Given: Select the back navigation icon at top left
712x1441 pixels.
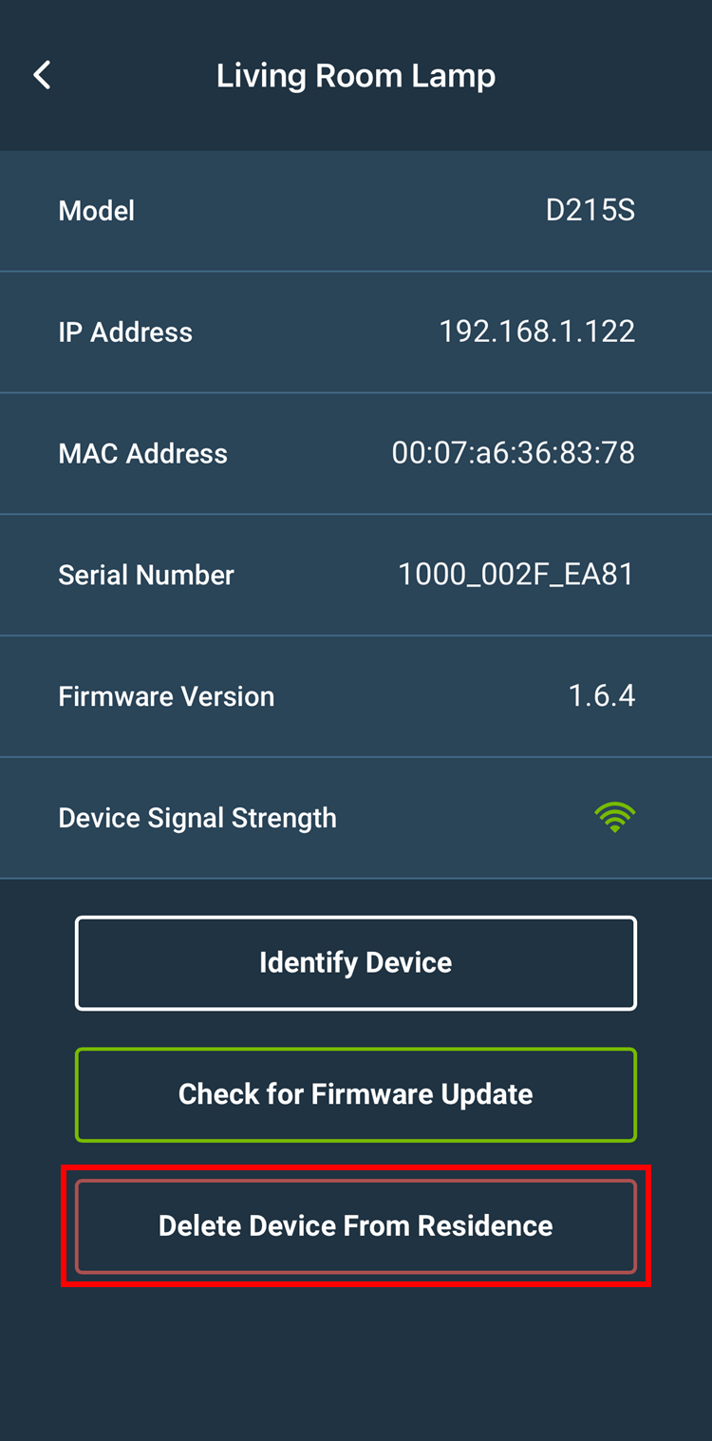Looking at the screenshot, I should click(x=42, y=74).
